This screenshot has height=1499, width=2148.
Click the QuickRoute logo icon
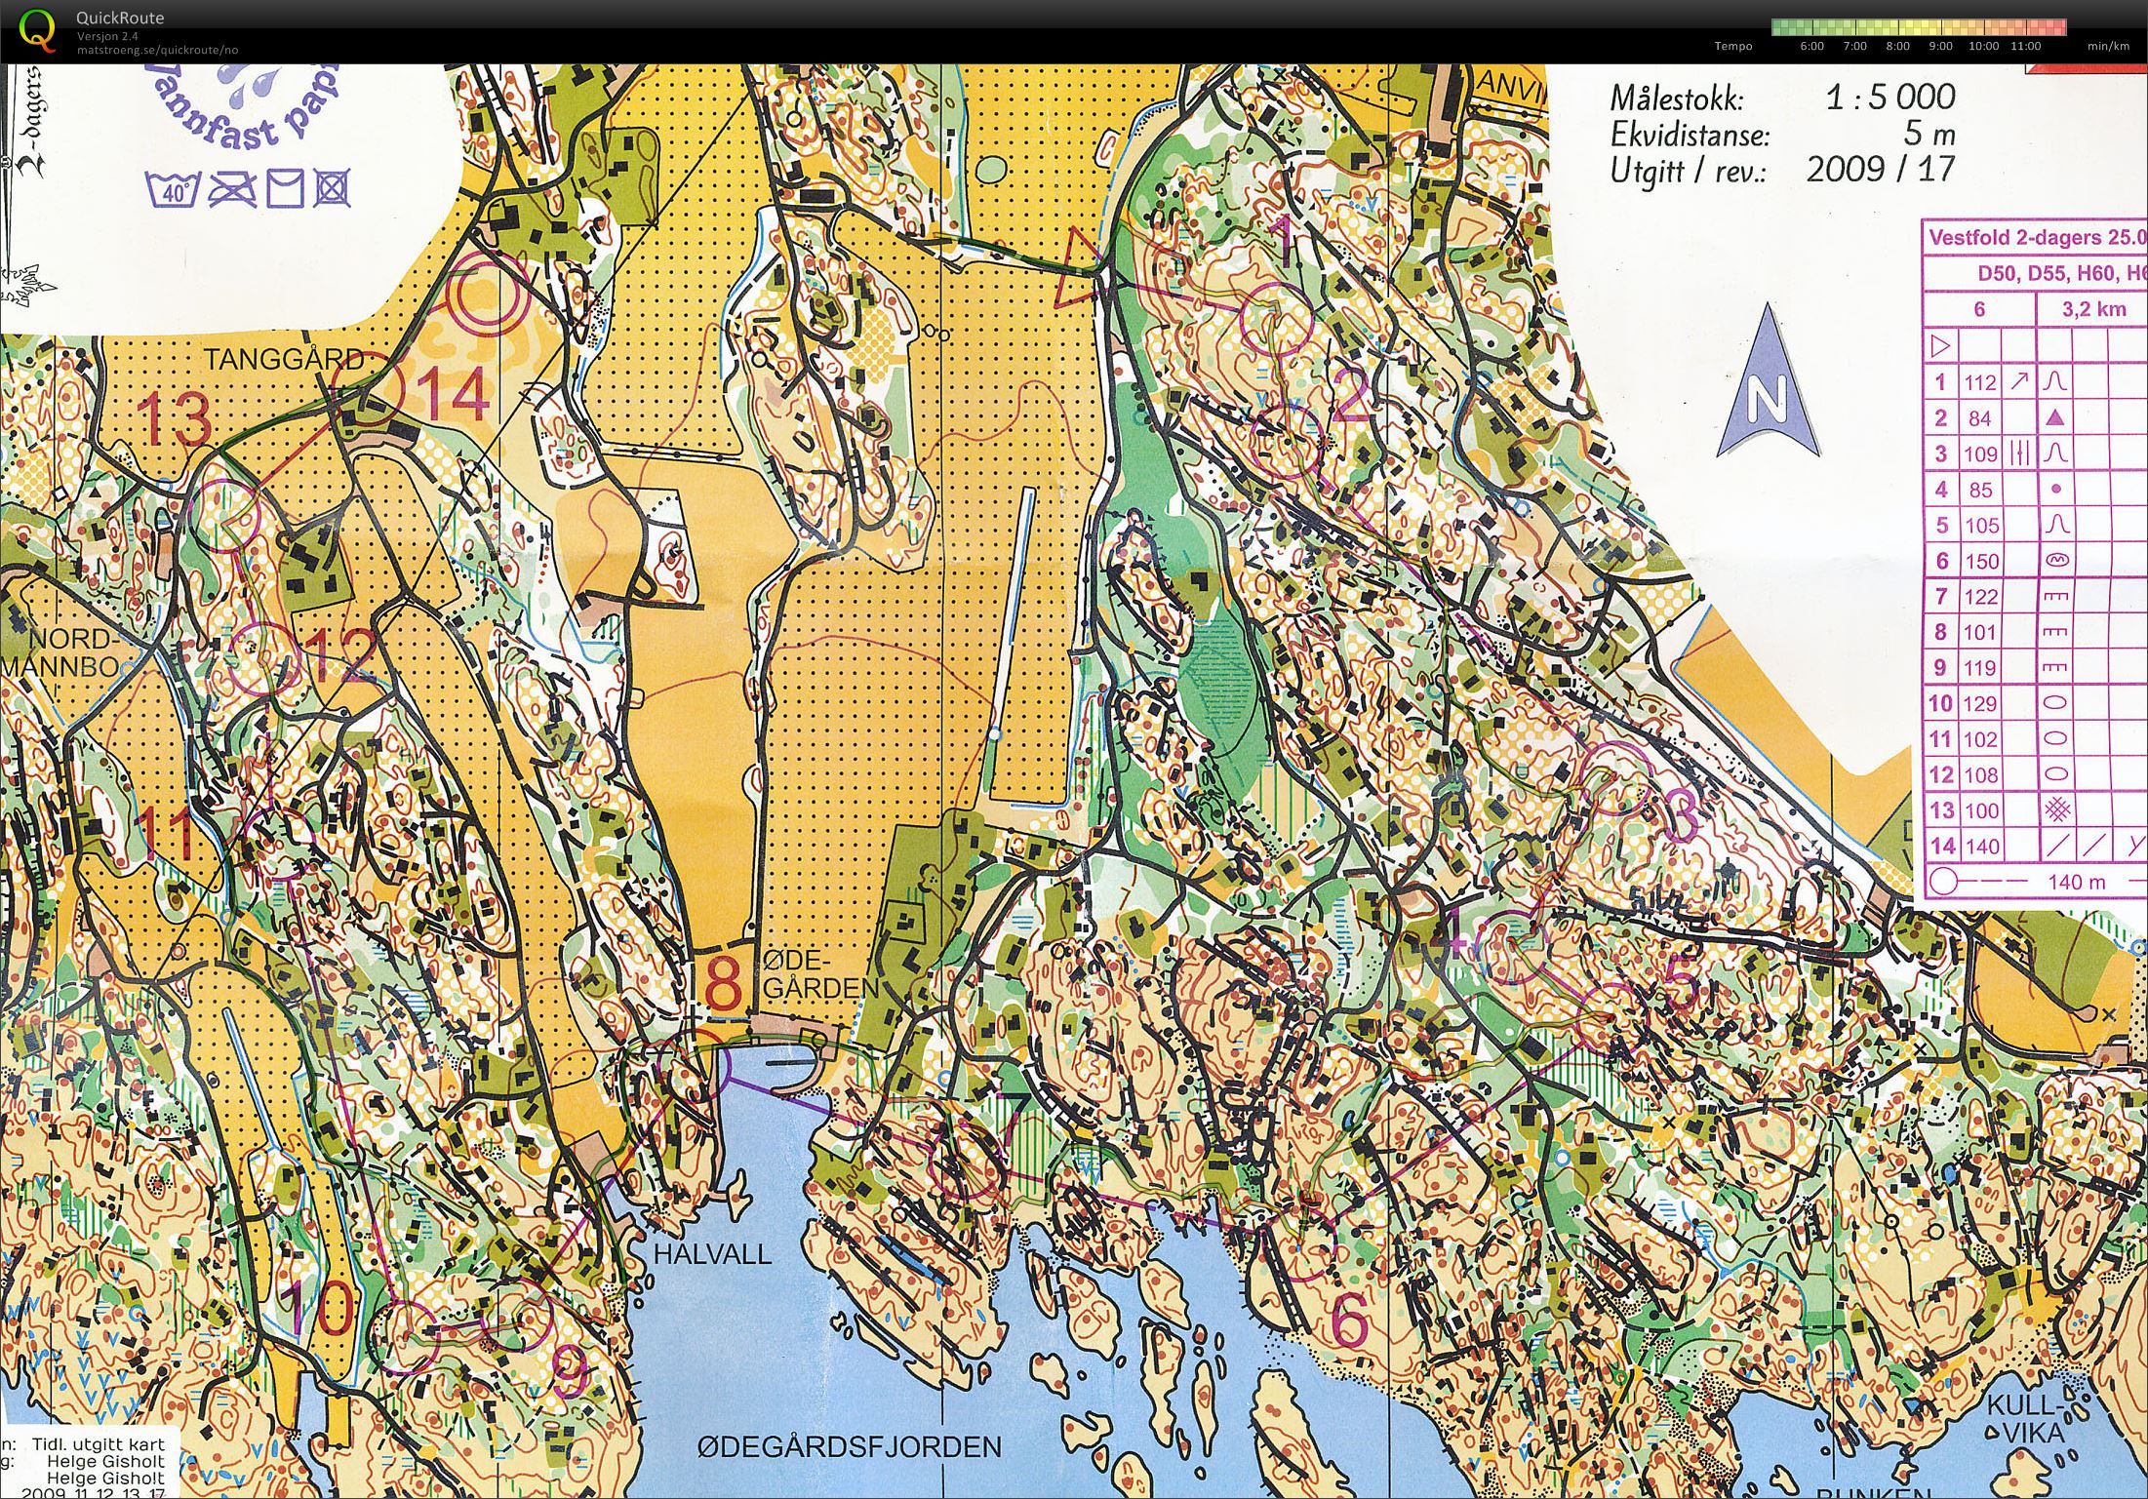37,29
